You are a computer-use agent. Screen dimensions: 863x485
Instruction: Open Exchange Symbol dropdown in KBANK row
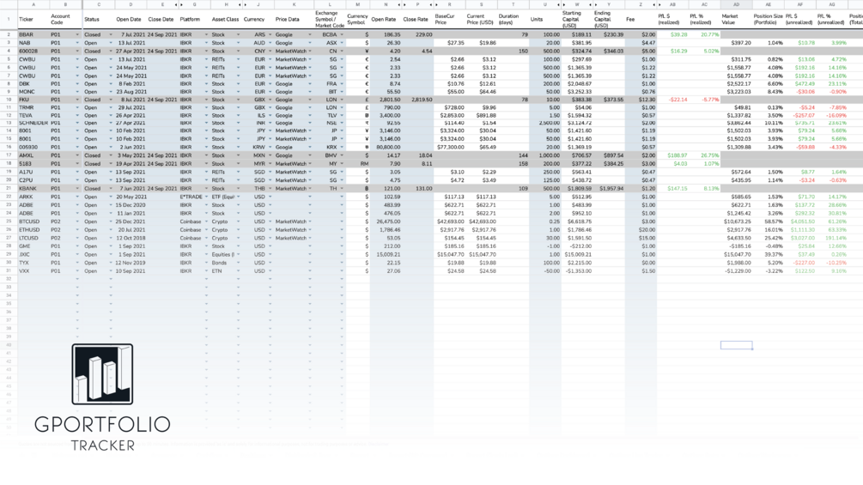[342, 189]
